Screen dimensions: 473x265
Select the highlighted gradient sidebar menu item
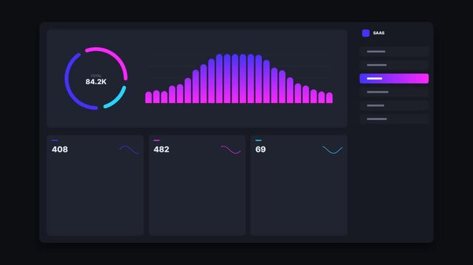[394, 79]
